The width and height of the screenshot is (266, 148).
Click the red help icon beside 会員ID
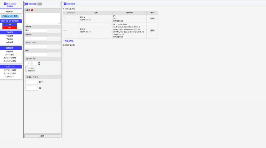[32, 10]
